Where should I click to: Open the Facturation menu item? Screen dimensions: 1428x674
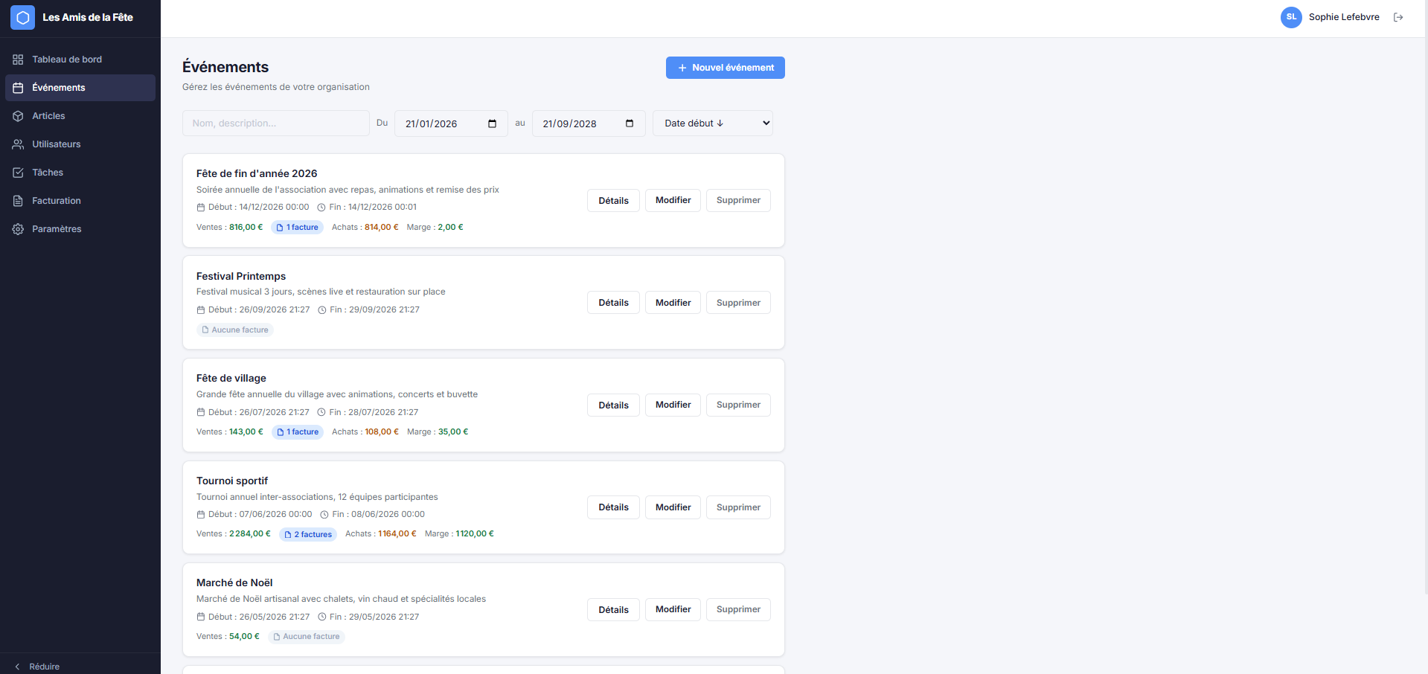click(x=80, y=201)
